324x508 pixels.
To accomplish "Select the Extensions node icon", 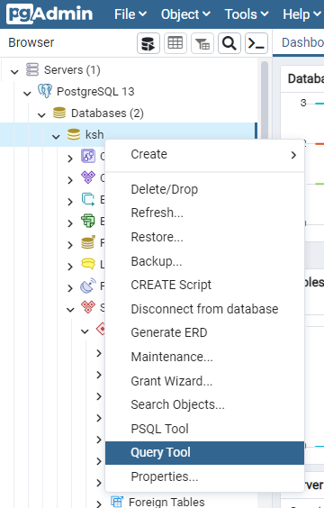I will (x=88, y=221).
